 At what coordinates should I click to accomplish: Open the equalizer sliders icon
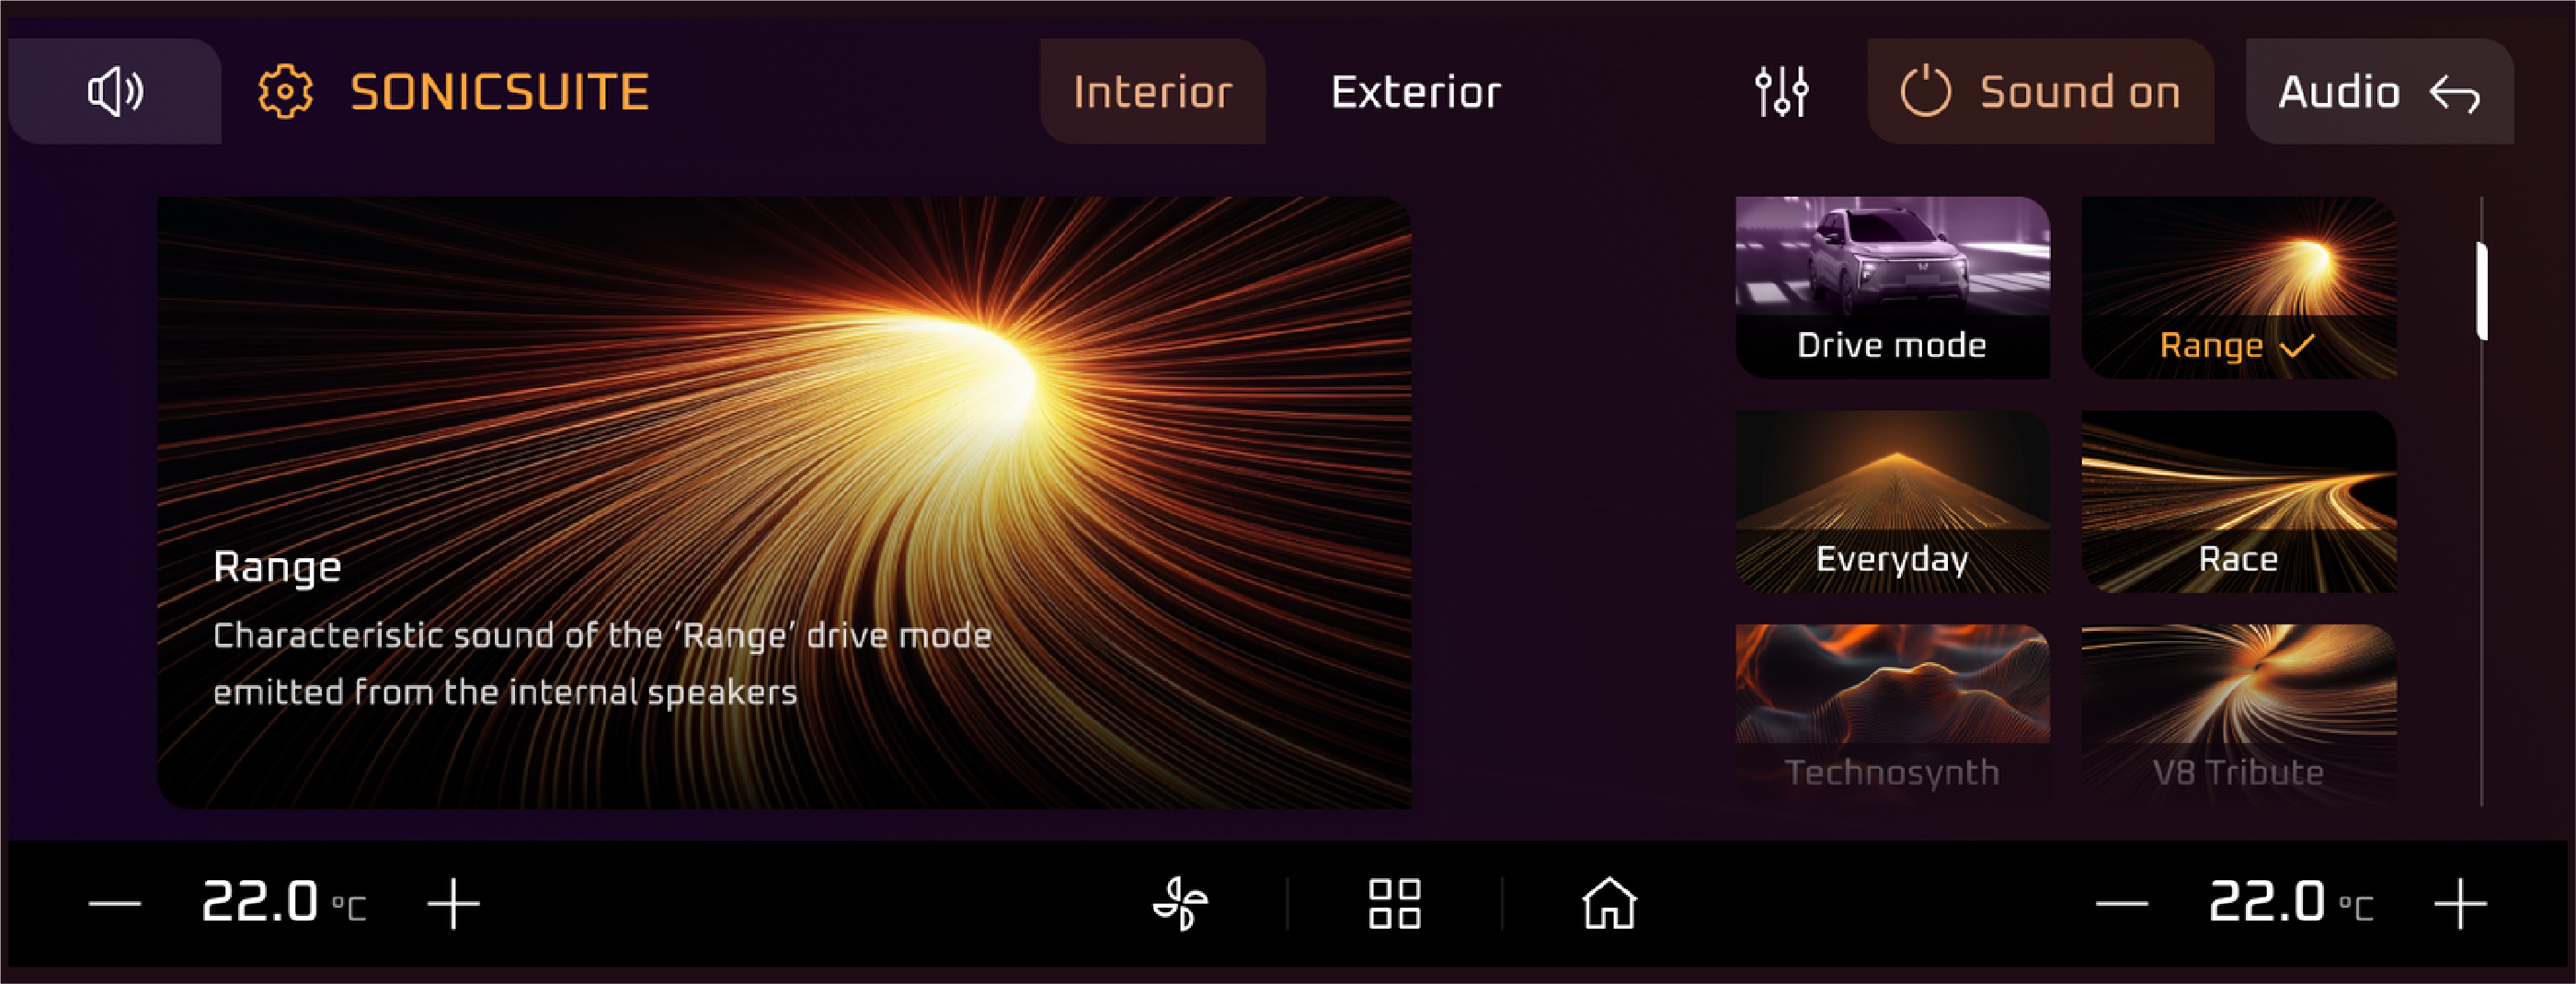(1782, 92)
